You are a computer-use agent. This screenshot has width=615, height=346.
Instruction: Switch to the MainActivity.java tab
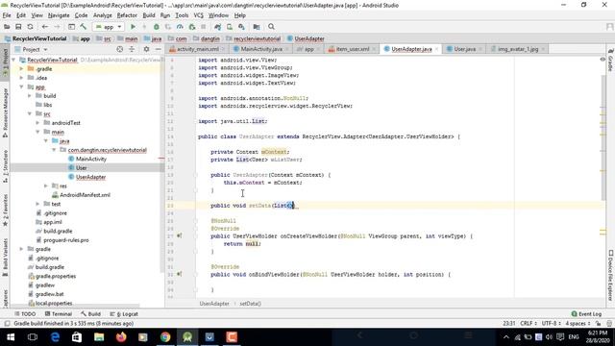pyautogui.click(x=260, y=49)
